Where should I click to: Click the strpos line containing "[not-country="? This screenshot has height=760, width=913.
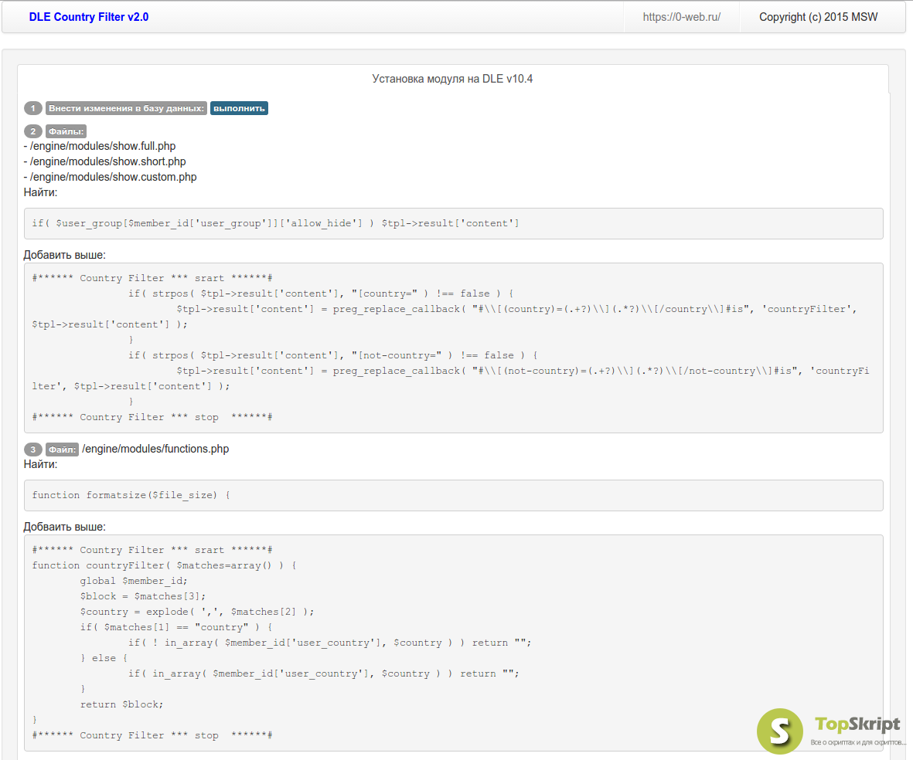pos(333,355)
